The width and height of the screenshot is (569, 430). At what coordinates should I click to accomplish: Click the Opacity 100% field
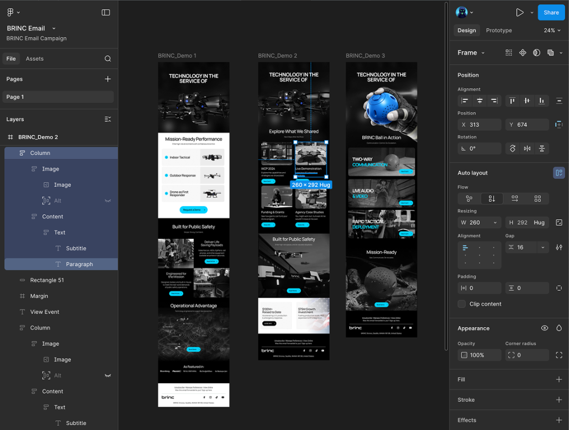[479, 355]
